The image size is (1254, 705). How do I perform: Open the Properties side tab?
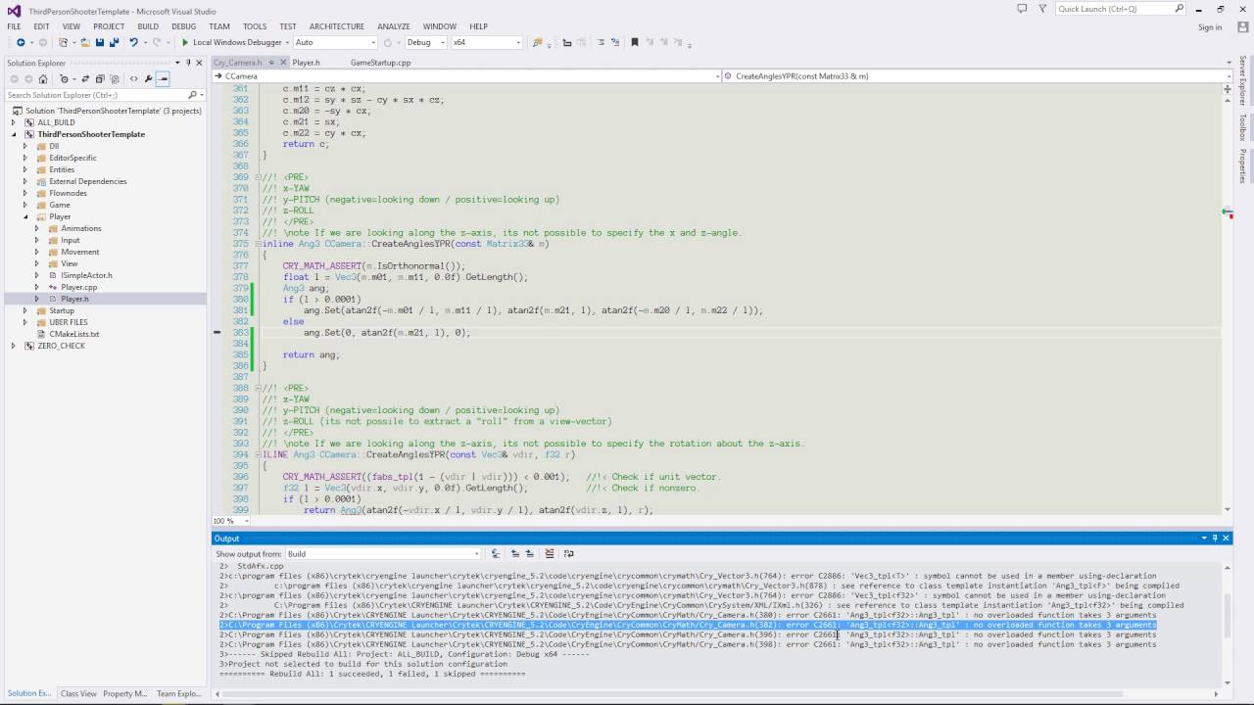tap(1242, 165)
